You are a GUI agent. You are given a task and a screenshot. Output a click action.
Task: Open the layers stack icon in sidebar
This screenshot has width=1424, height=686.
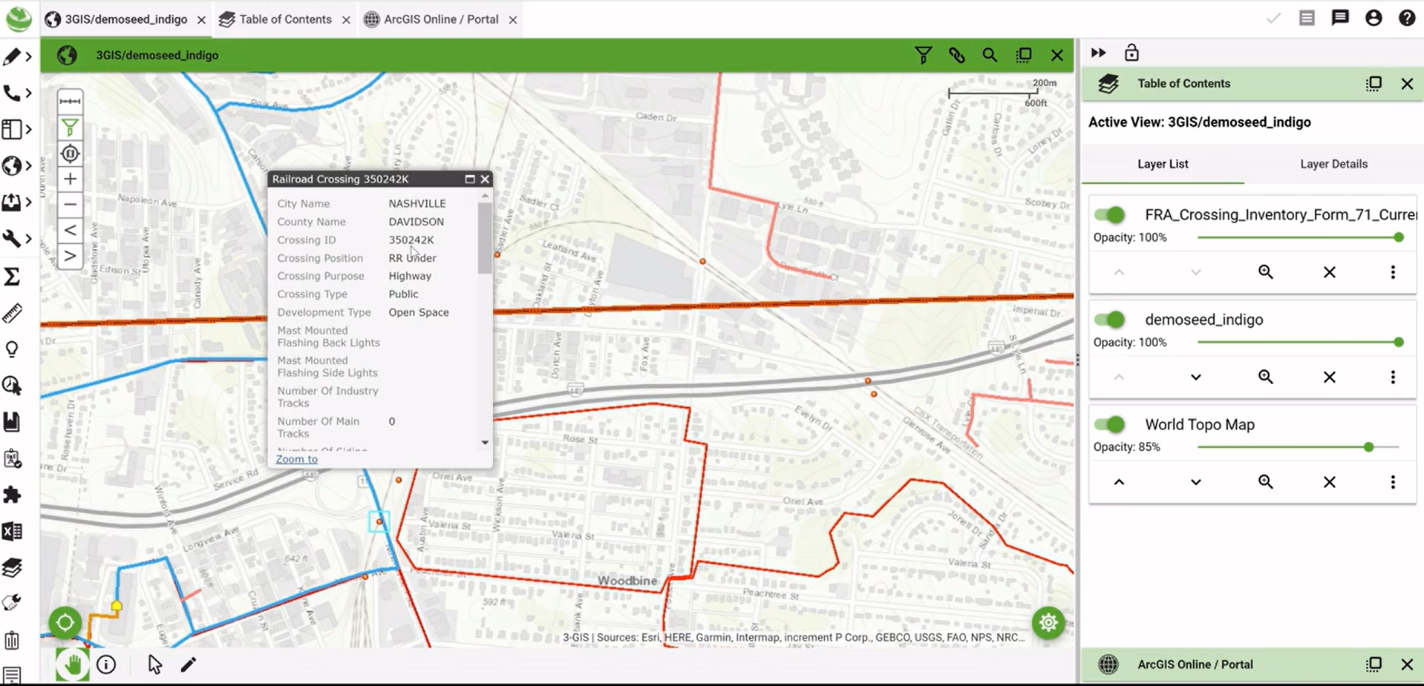click(x=12, y=567)
